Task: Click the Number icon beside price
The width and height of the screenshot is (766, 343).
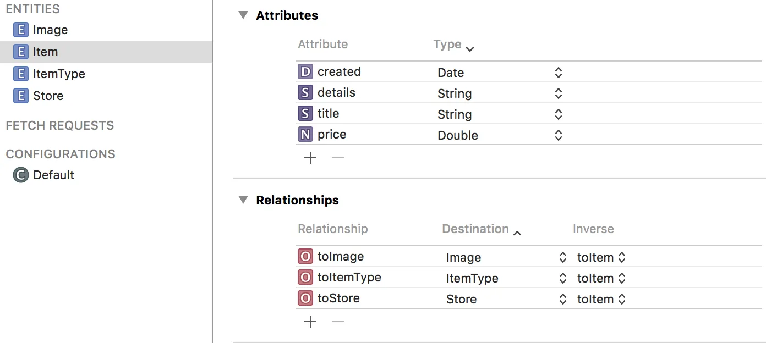Action: tap(305, 135)
